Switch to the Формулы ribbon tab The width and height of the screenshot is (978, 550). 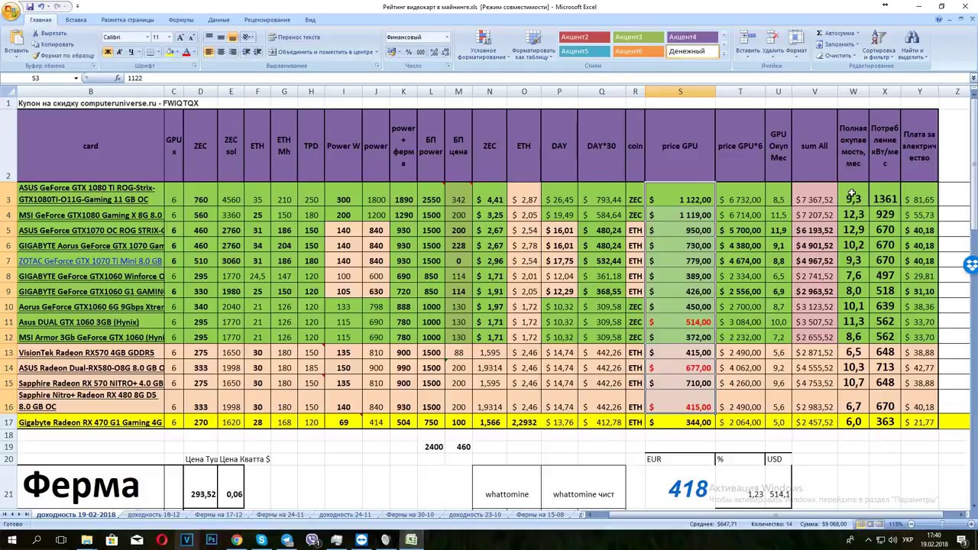click(x=181, y=20)
